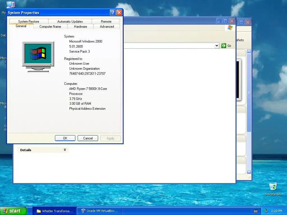Click the My Computer desktop icon
The height and width of the screenshot is (215, 287).
pyautogui.click(x=11, y=4)
